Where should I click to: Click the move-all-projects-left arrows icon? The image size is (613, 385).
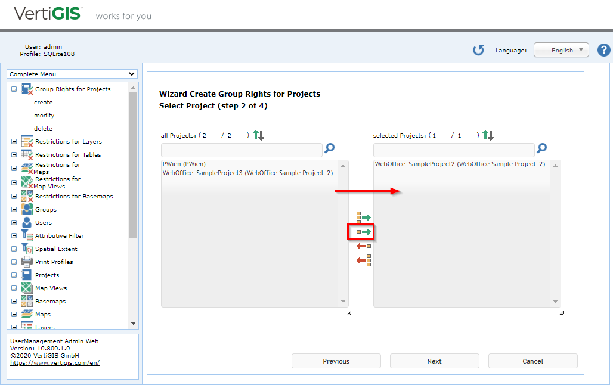363,260
